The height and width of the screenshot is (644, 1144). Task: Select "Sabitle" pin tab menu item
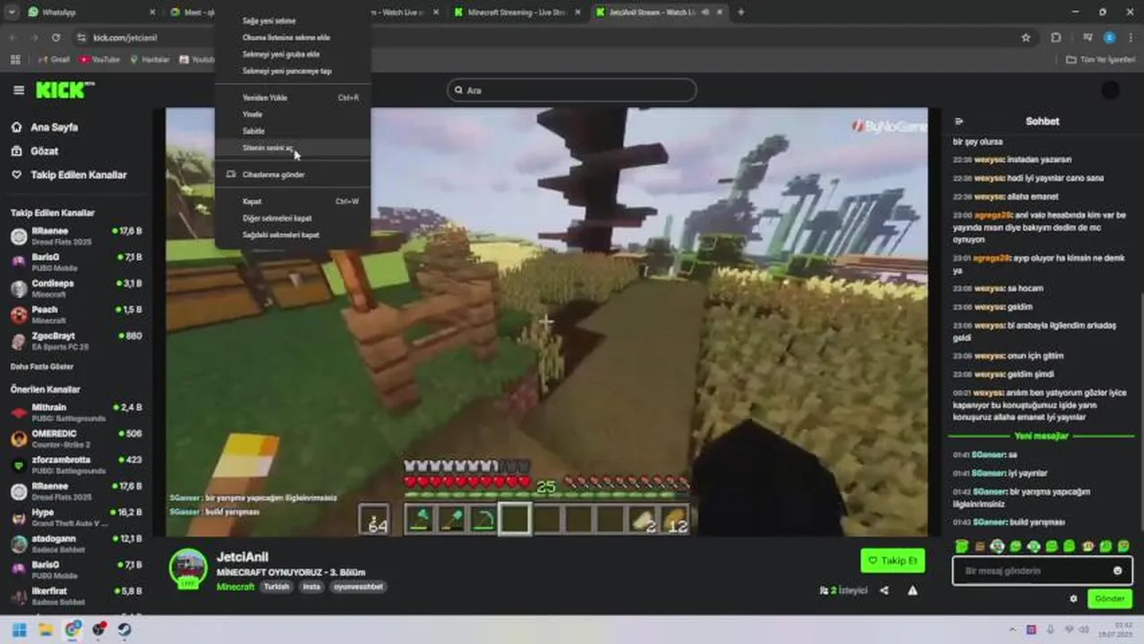[x=293, y=131]
